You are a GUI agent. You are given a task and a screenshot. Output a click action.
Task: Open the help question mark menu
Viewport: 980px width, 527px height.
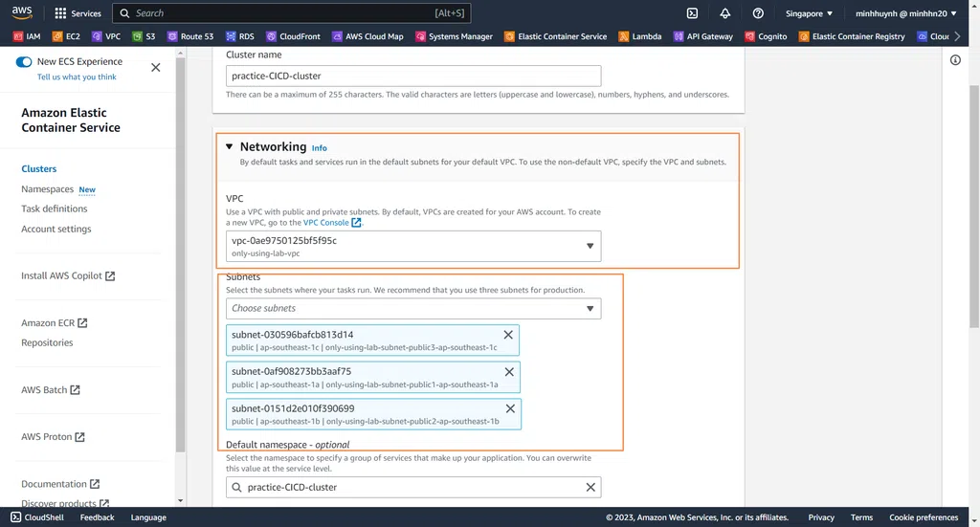pos(758,13)
